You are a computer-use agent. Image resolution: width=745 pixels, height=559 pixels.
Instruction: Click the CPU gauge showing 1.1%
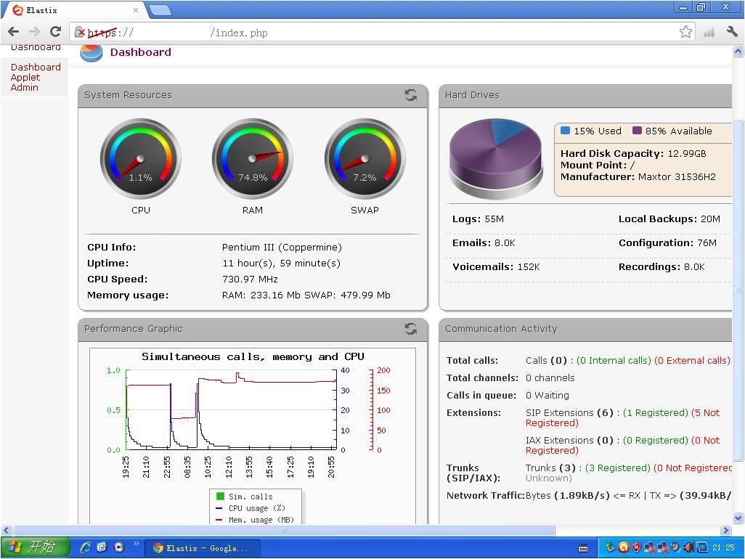click(x=141, y=159)
